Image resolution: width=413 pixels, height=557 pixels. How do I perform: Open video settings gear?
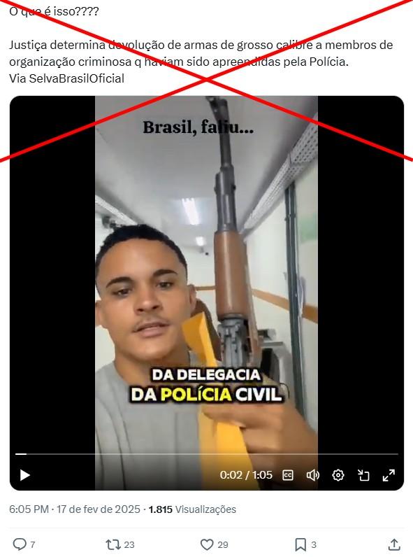338,475
